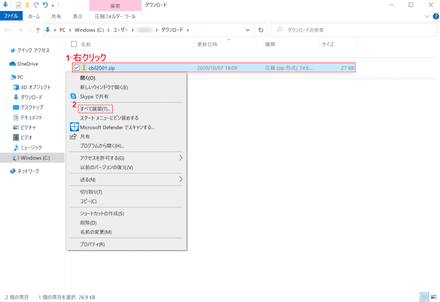The height and width of the screenshot is (302, 440).
Task: Go forward with the right arrow
Action: (20, 30)
